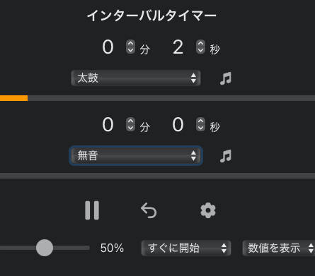Viewport: 315px width, 276px height.
Task: Preview the 無音 sound with music note
Action: 226,156
